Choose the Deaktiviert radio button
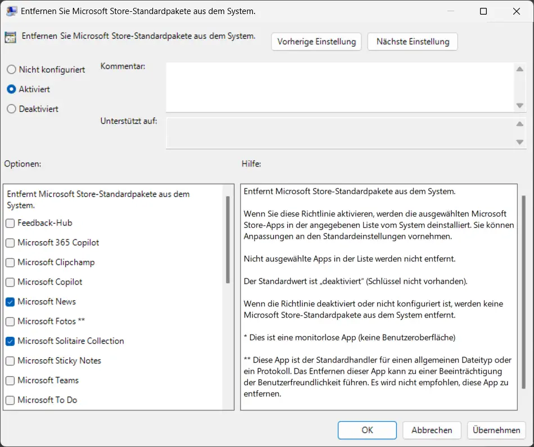This screenshot has width=534, height=447. click(x=11, y=109)
